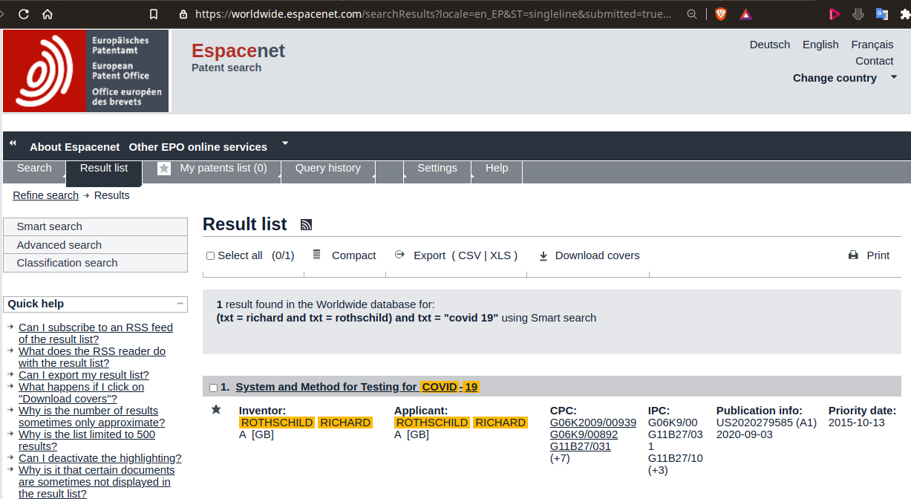Open the COVID-19 testing patent title link
Screen dimensions: 911x499
point(356,387)
